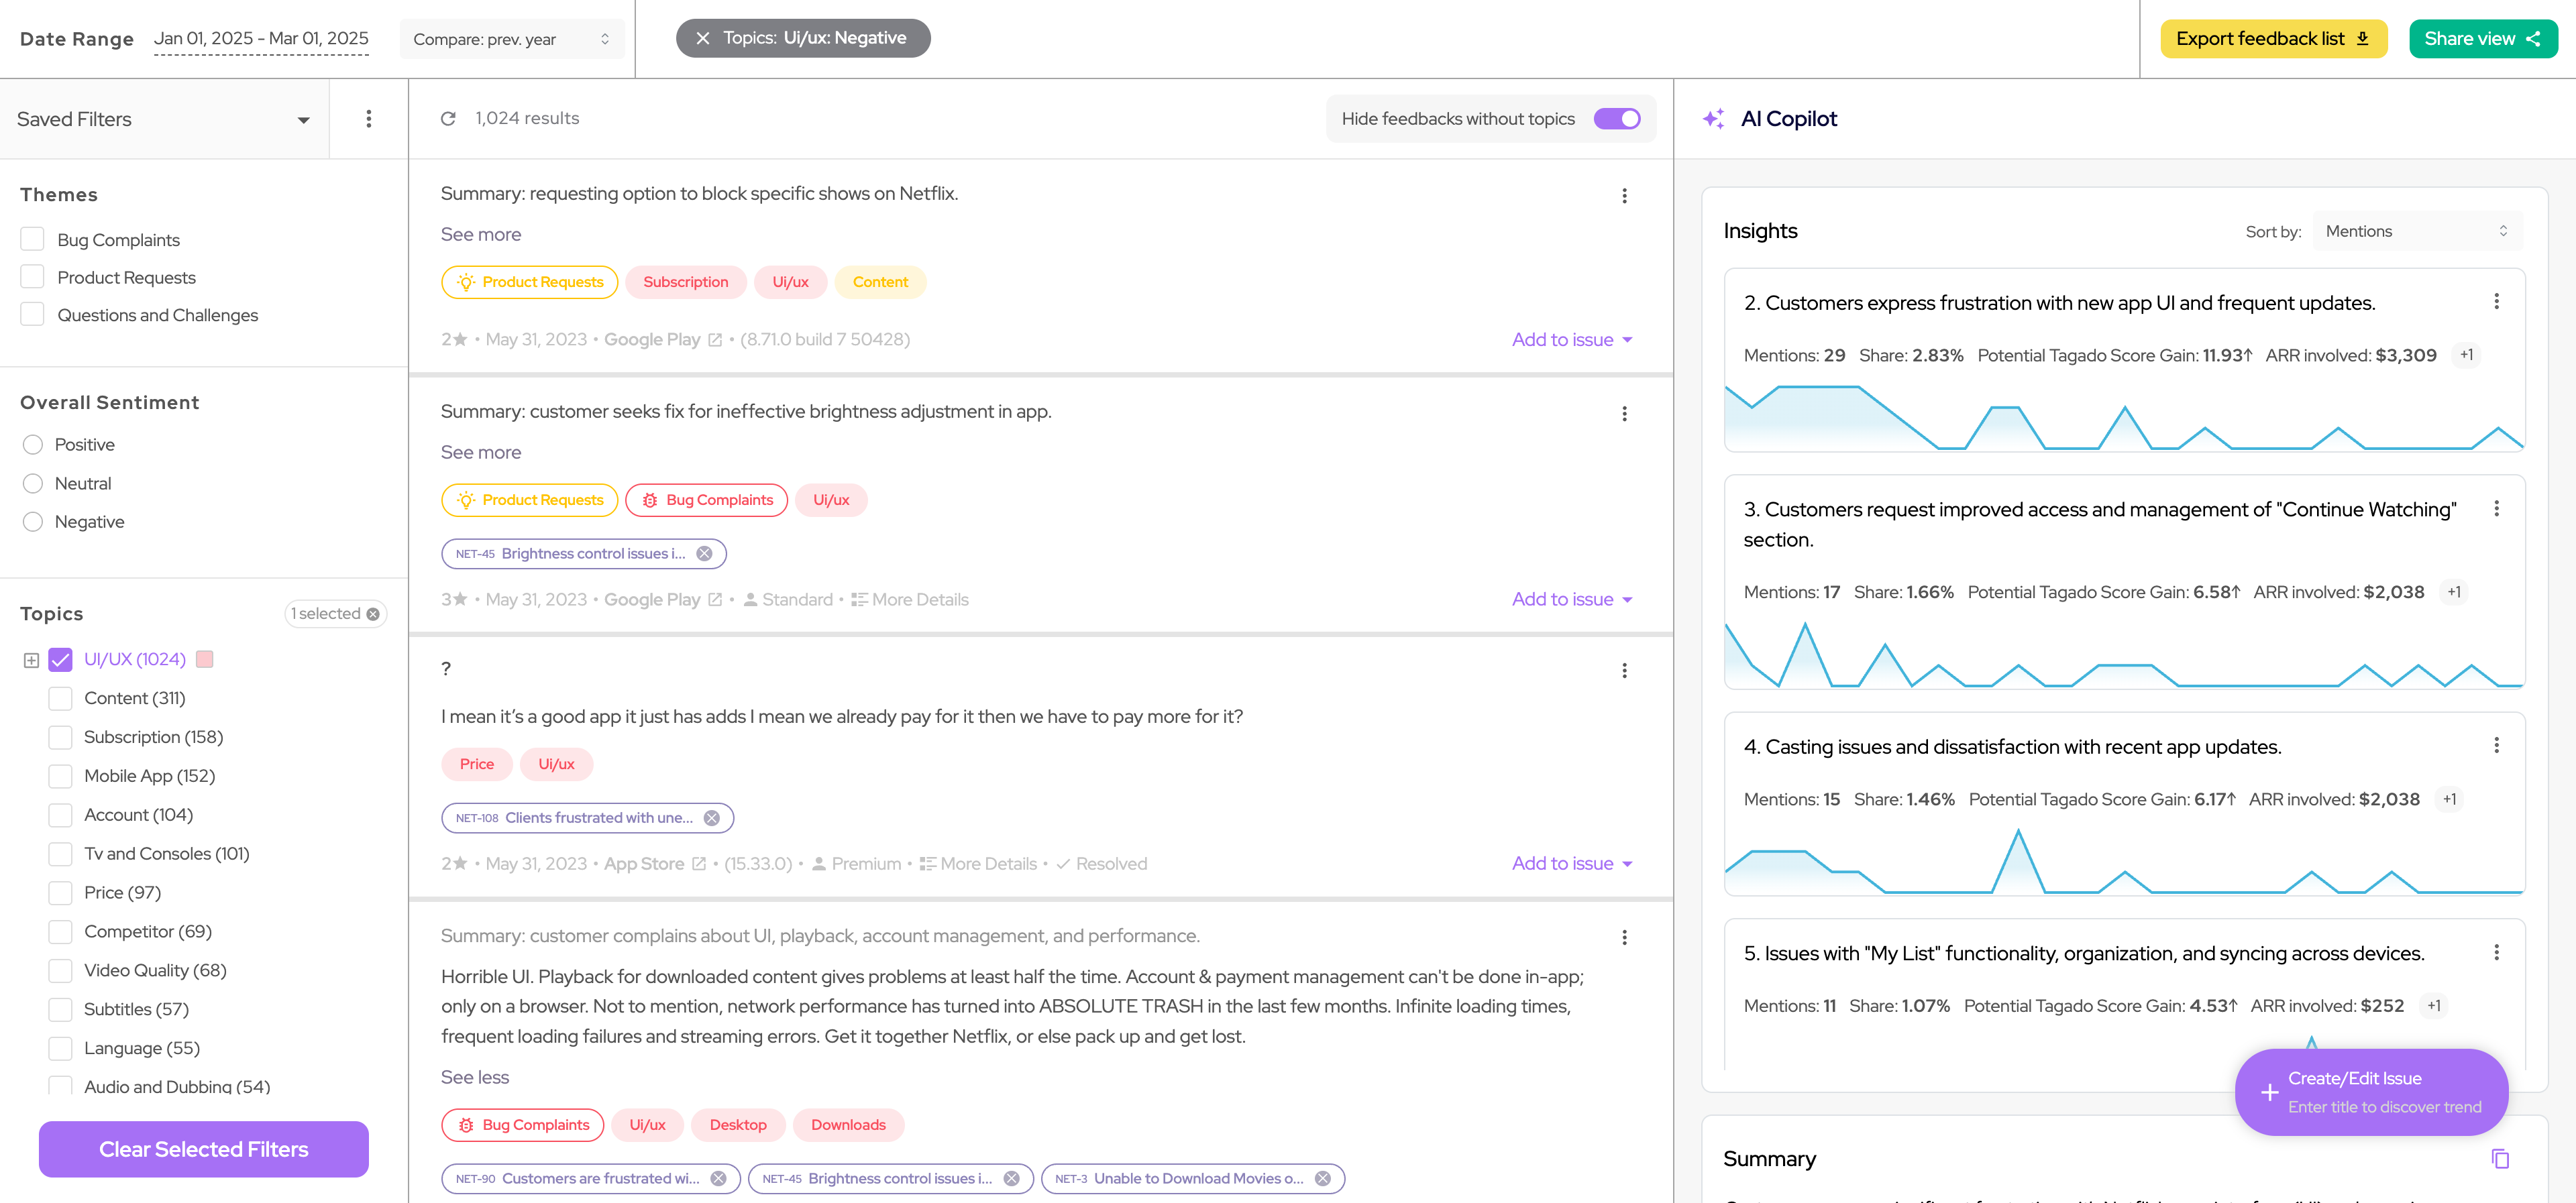Remove NET-45 issue from brightness feedback

tap(704, 554)
